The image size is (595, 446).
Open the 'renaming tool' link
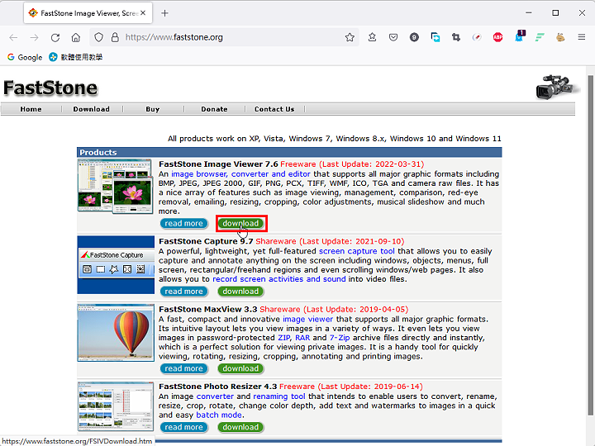pyautogui.click(x=279, y=396)
